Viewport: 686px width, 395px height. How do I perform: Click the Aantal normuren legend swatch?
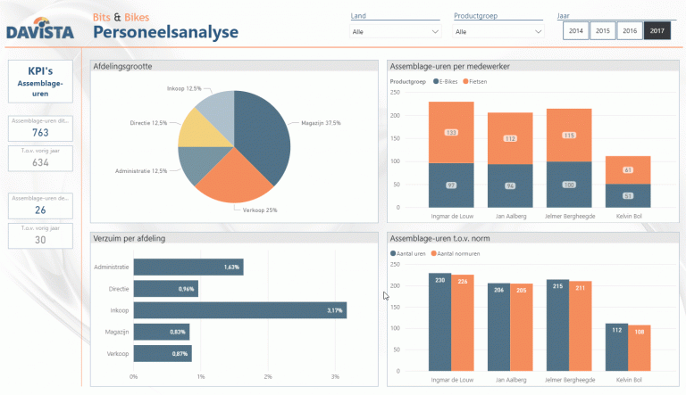coord(433,253)
